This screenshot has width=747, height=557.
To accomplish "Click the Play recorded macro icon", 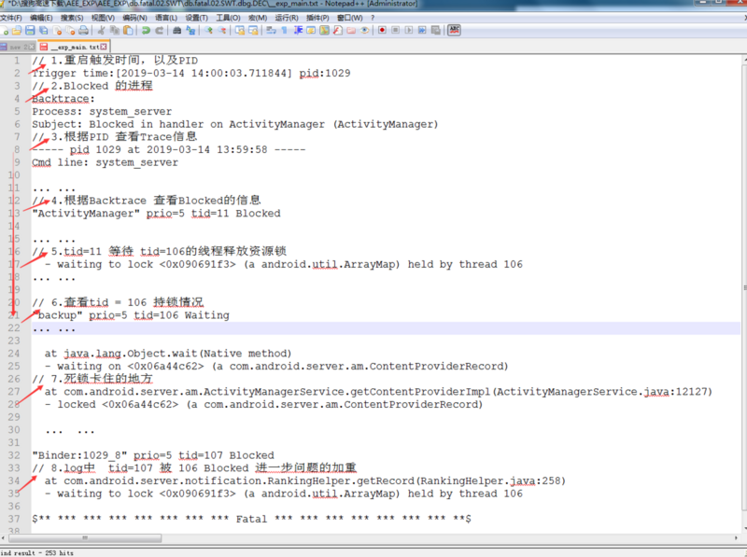I will (409, 31).
